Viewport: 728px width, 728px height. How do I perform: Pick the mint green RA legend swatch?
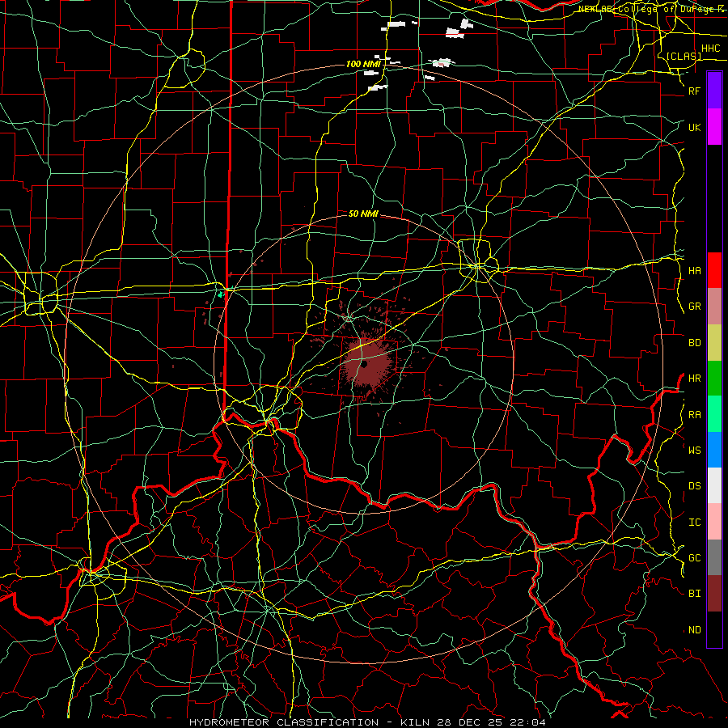(x=714, y=414)
